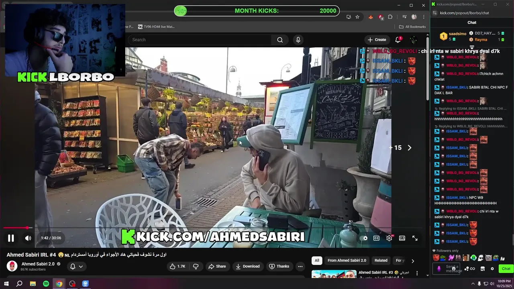Open saadsimo top gifter entry
514x289 pixels.
(453, 36)
